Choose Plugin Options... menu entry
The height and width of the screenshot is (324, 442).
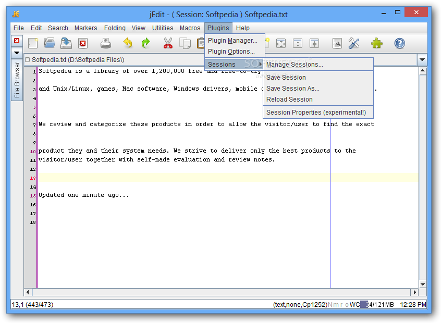tap(235, 52)
